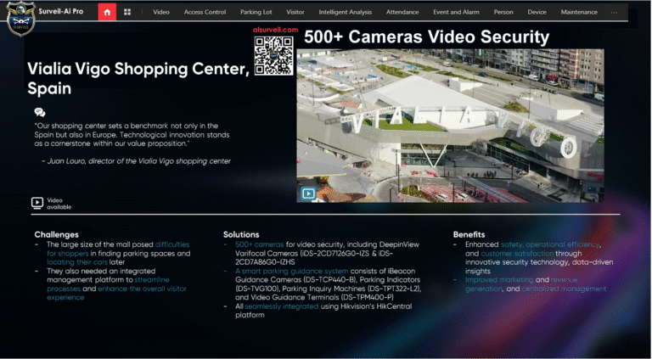This screenshot has height=359, width=652.
Task: Open the Device menu
Action: tap(537, 12)
